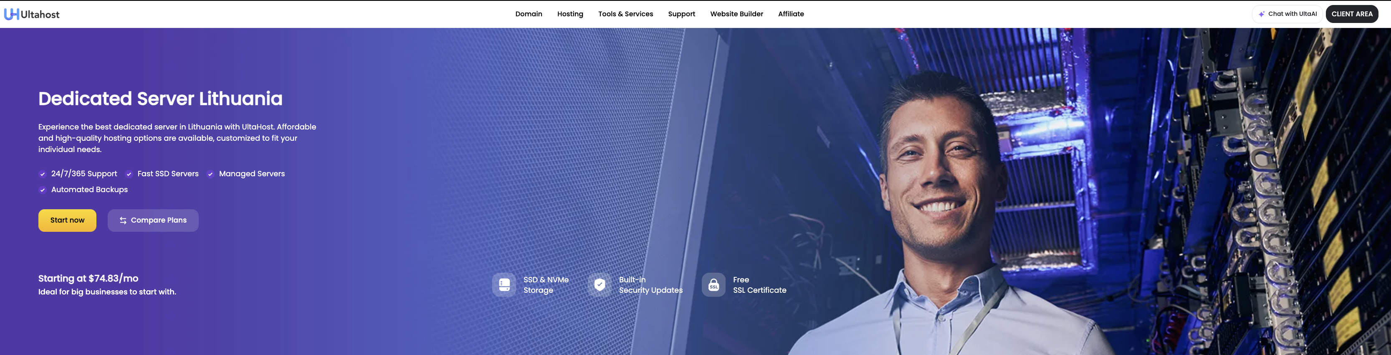Click the compare arrows icon
The image size is (1391, 355).
[x=123, y=221]
